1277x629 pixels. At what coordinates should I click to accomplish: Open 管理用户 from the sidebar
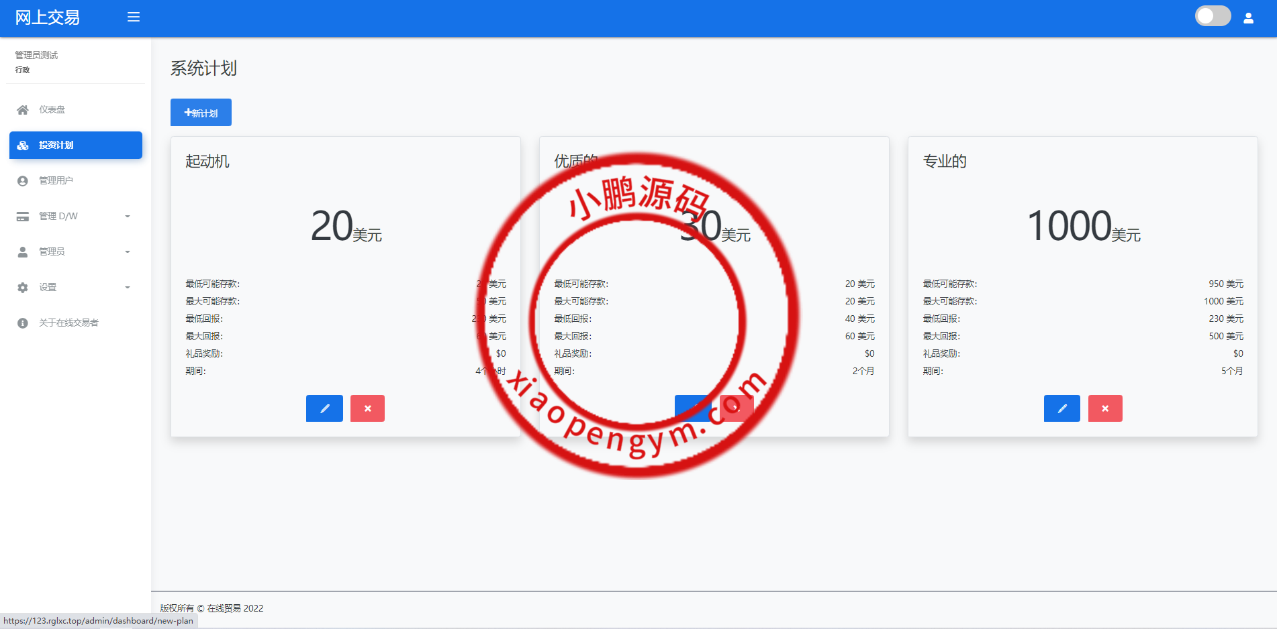(56, 180)
